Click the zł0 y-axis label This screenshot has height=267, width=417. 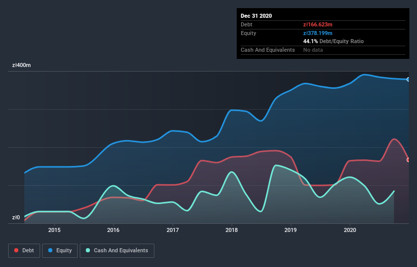pos(16,217)
